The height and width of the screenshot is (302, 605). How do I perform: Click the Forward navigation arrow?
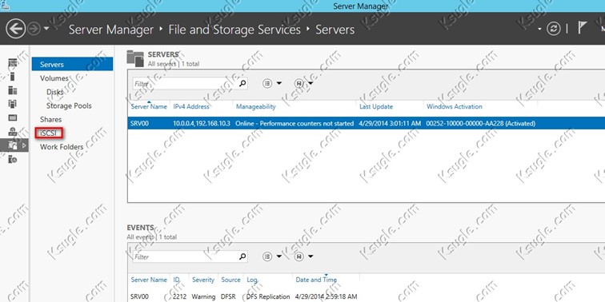[34, 29]
